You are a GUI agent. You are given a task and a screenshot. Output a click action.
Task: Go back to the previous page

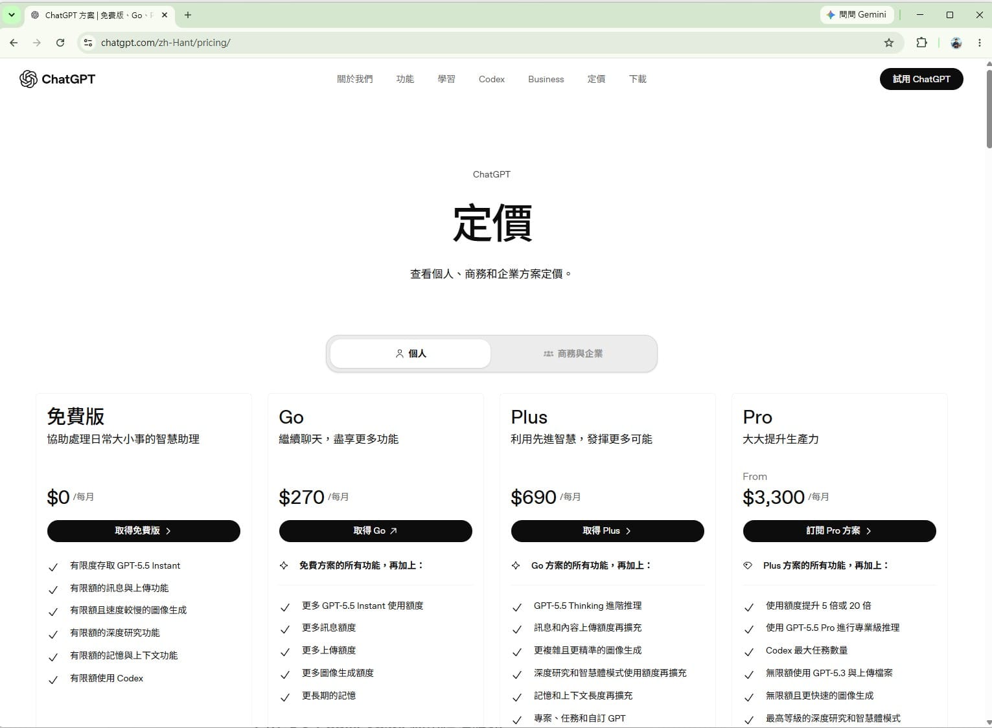pos(14,43)
